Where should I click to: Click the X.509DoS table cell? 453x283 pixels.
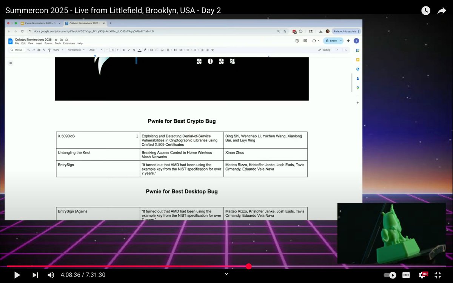98,140
